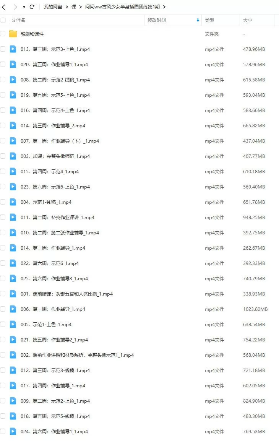The width and height of the screenshot is (279, 442).
Task: Go forward with the right arrow icon
Action: pyautogui.click(x=15, y=7)
